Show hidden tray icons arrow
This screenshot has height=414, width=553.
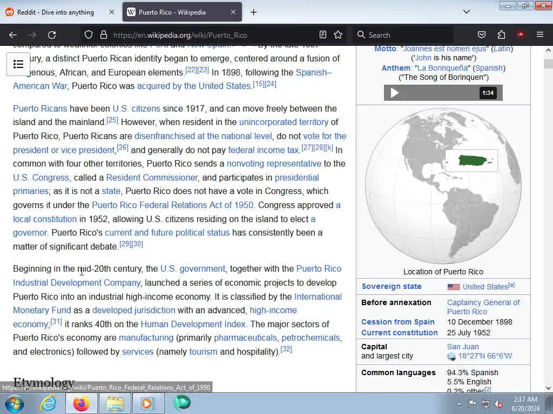[459, 404]
